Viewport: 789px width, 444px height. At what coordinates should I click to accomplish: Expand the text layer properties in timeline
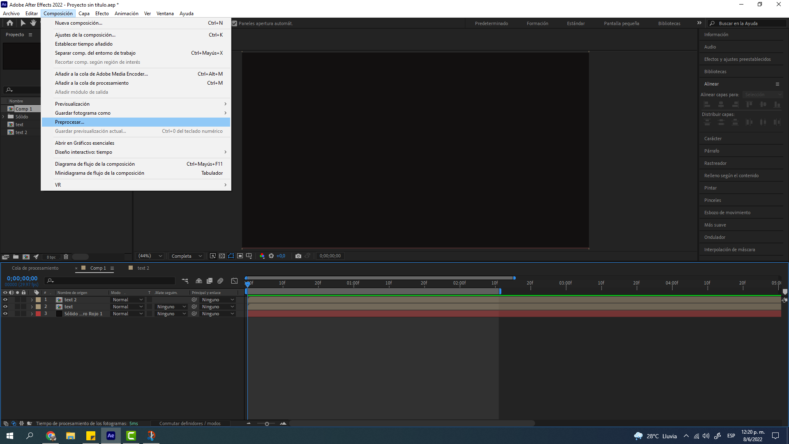click(32, 307)
